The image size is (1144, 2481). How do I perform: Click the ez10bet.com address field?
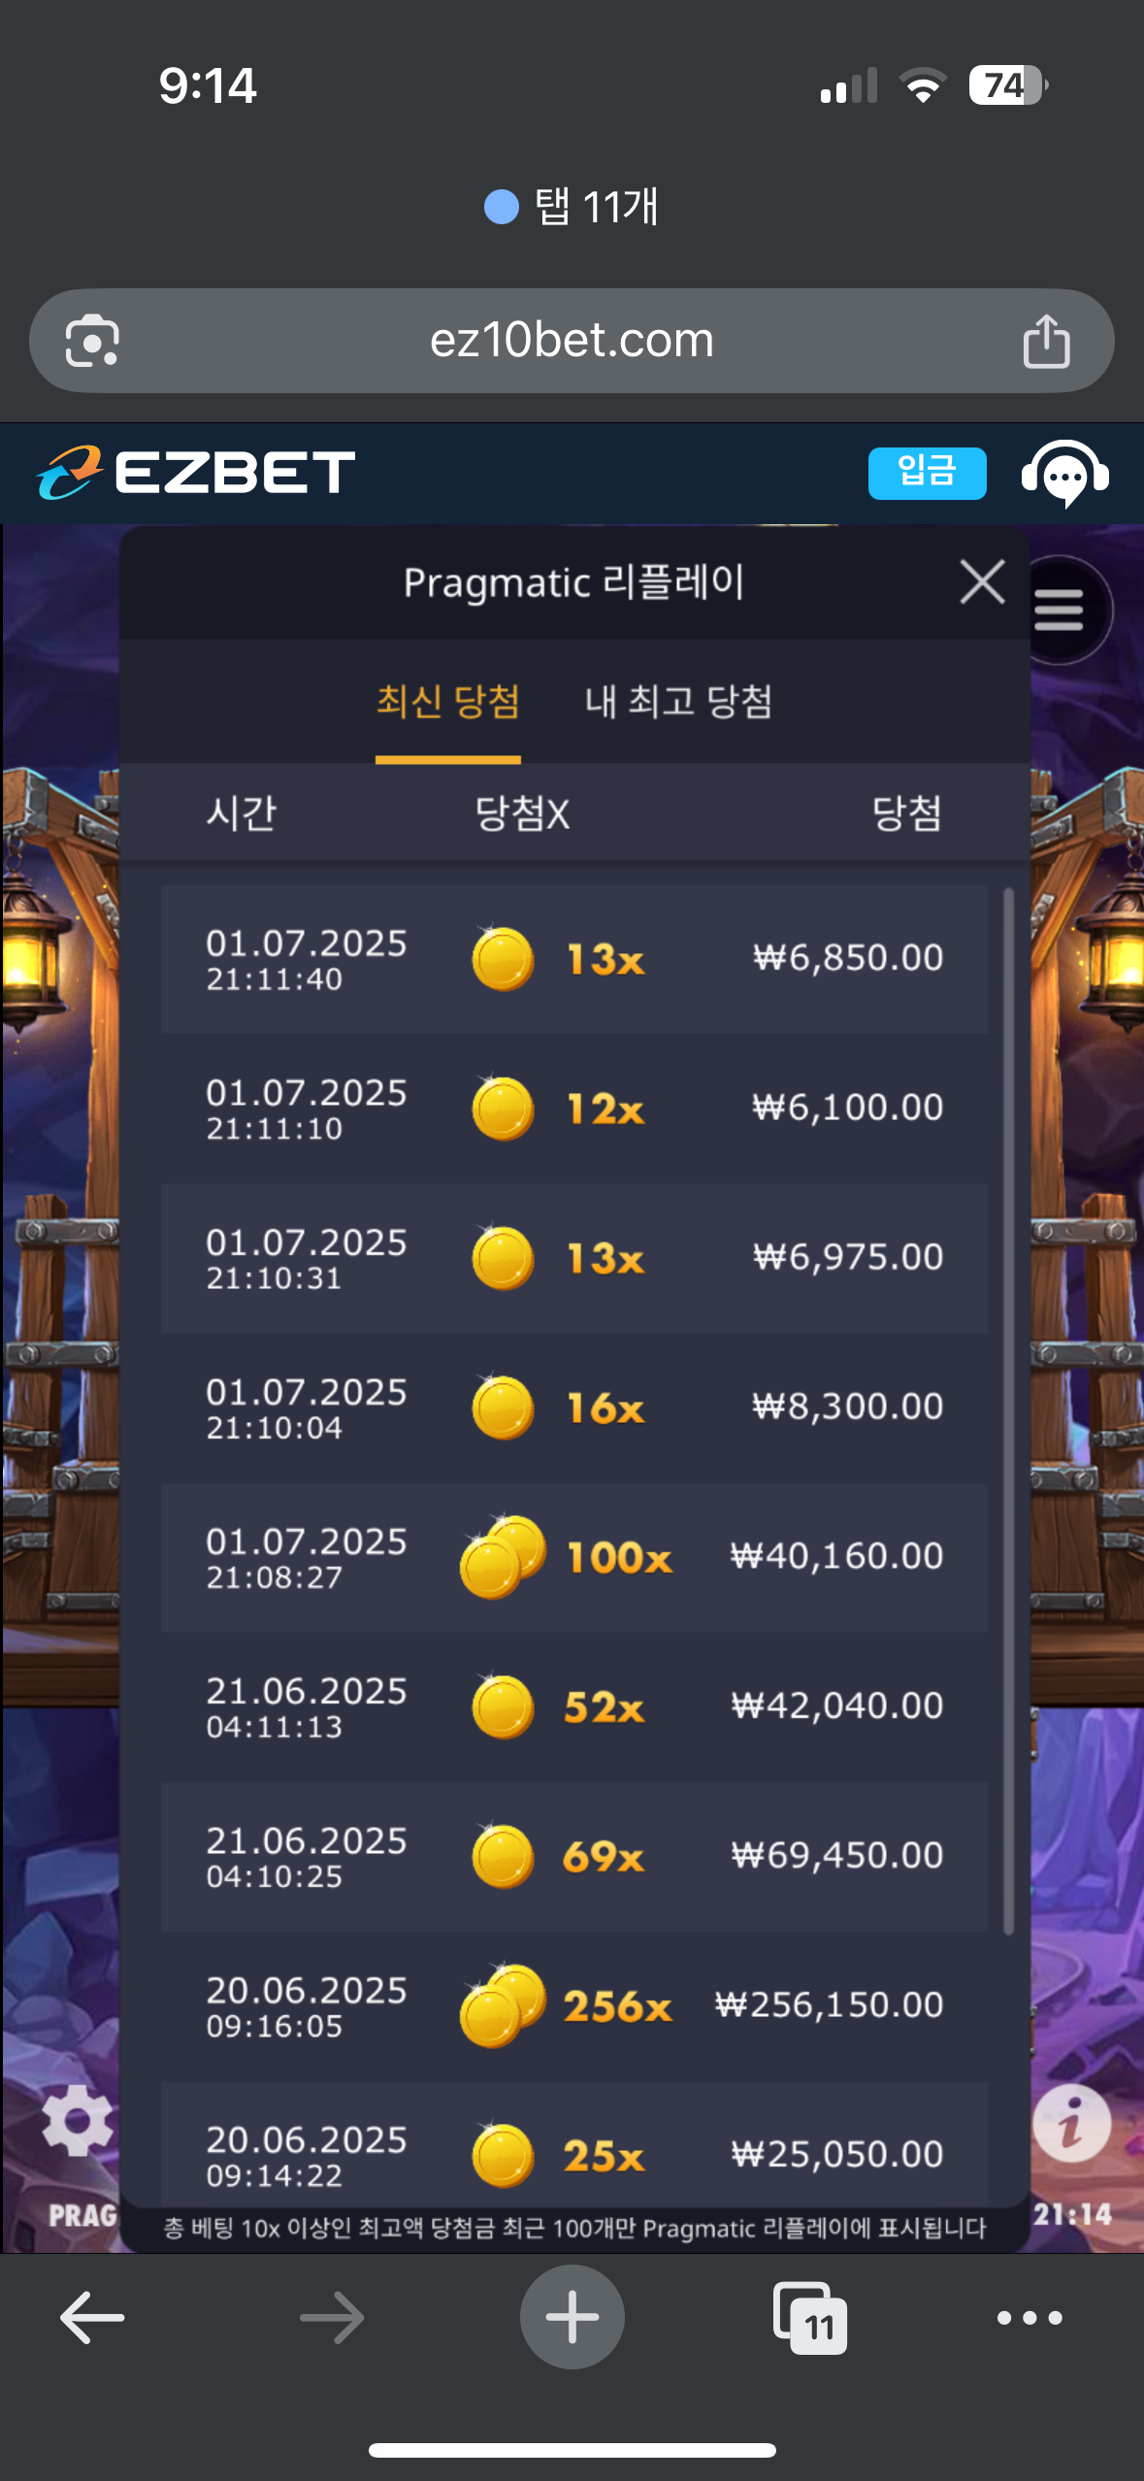[572, 341]
